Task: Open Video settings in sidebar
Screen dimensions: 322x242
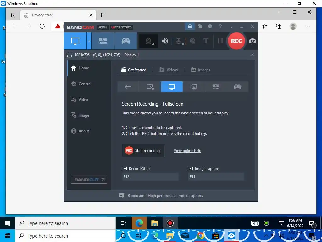Action: pyautogui.click(x=89, y=99)
